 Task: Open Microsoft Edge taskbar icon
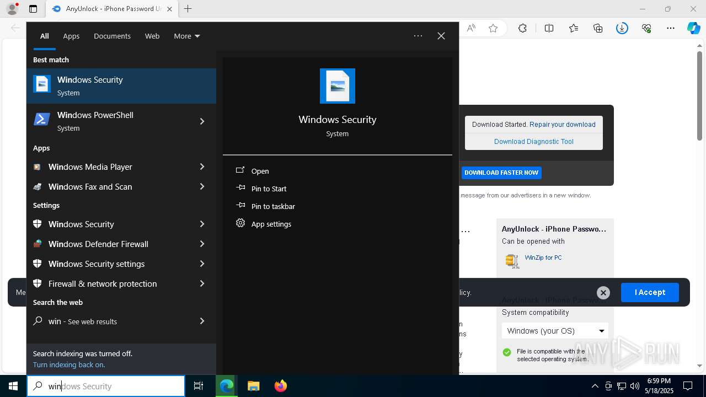pos(227,386)
